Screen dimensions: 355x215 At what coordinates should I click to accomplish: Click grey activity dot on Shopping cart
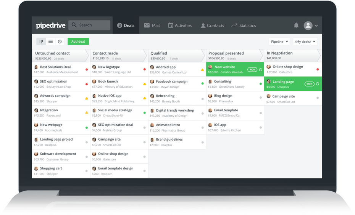(87, 171)
